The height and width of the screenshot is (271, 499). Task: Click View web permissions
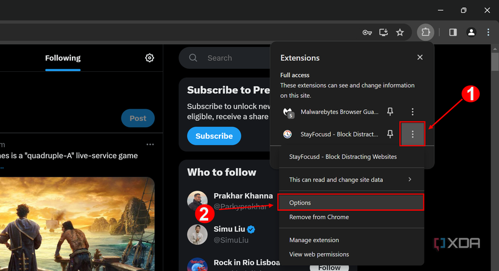coord(351,254)
